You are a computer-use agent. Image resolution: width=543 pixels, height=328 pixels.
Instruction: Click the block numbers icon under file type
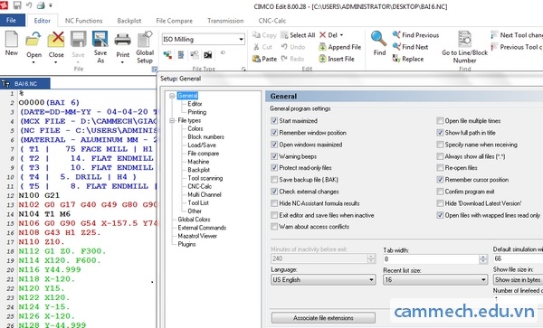click(x=181, y=55)
